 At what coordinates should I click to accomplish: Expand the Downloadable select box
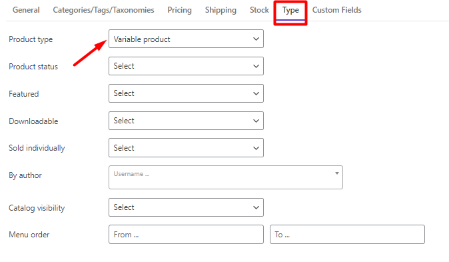click(x=186, y=121)
